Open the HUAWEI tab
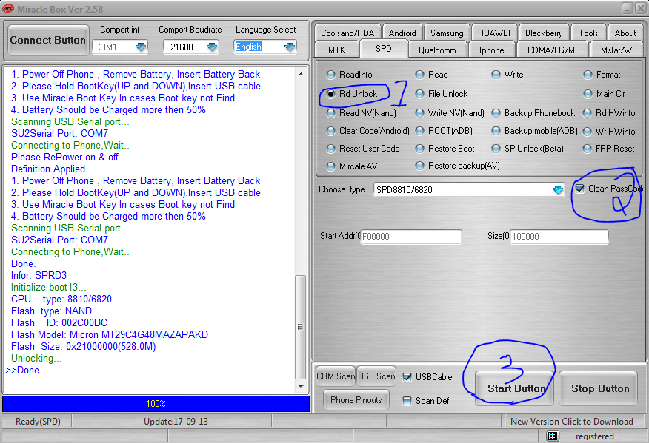 (493, 33)
